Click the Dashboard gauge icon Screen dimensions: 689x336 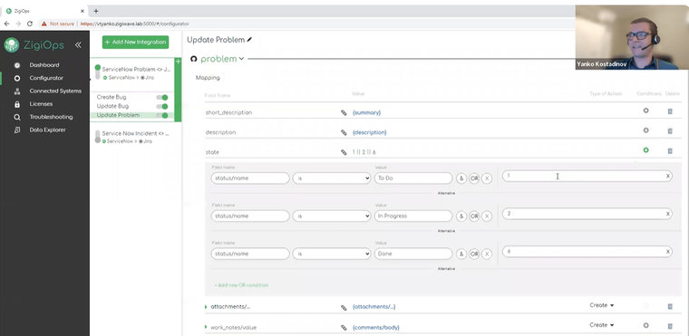tap(17, 65)
